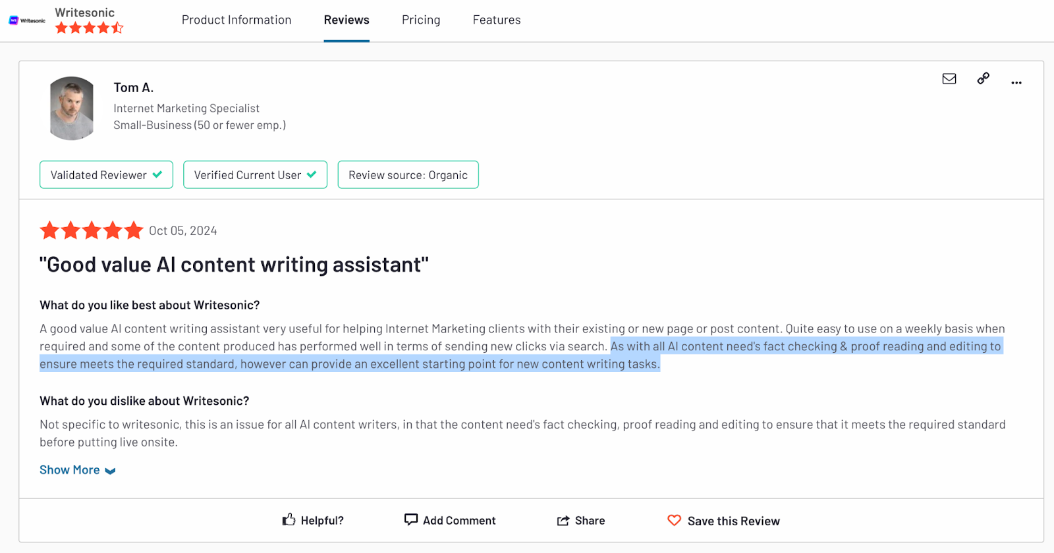The image size is (1054, 553).
Task: Click 'What do you like best about Writesonic?' heading
Action: (x=150, y=305)
